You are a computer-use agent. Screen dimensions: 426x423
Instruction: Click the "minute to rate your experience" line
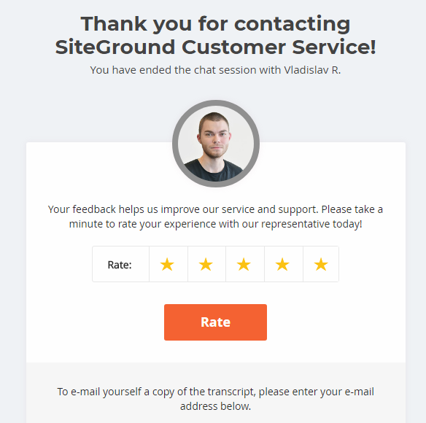coord(215,224)
